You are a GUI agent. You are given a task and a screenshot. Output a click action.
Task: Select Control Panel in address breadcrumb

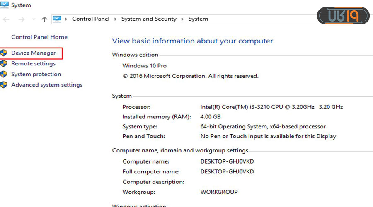(91, 19)
